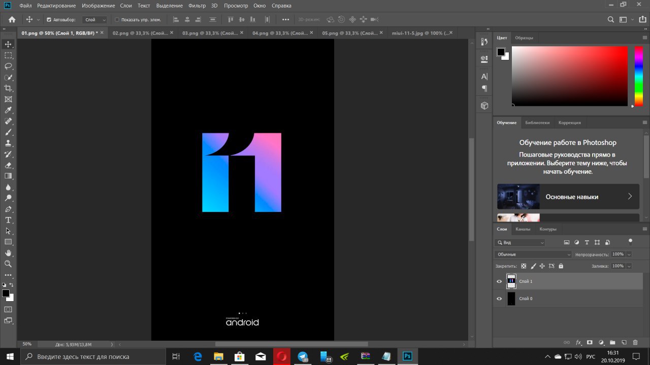
Task: Toggle lock transparent pixels
Action: (524, 266)
